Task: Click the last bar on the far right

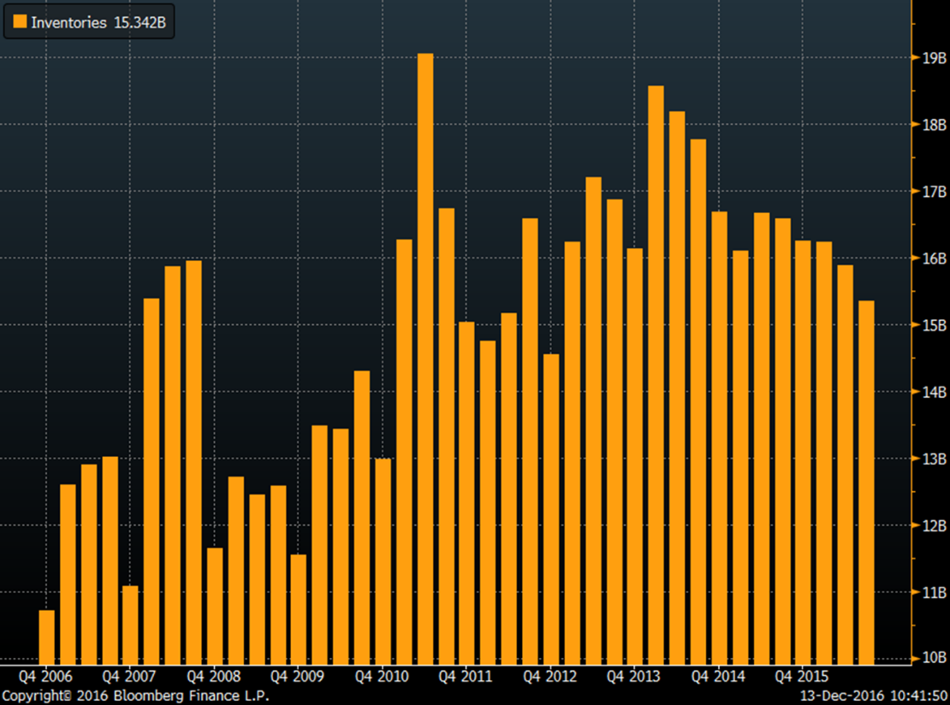Action: coord(866,482)
